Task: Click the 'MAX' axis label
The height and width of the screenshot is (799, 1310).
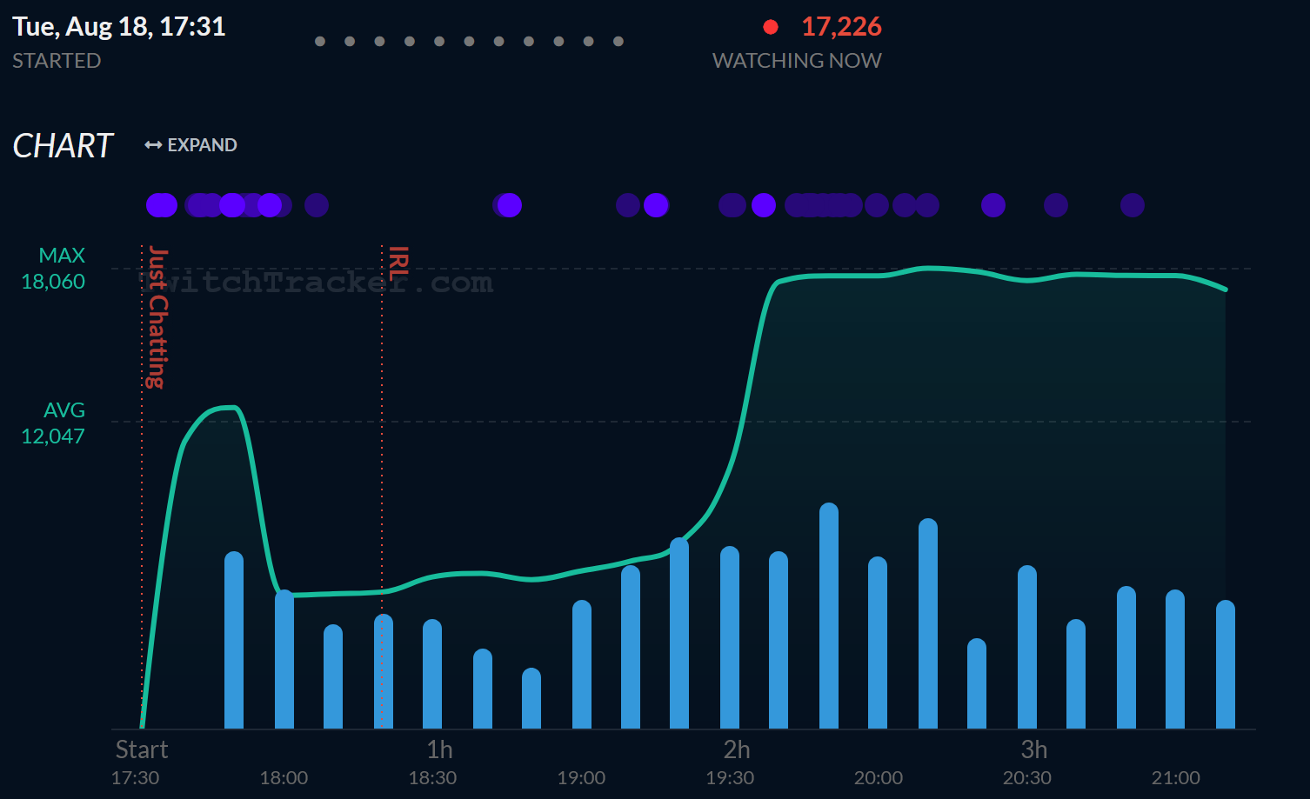Action: coord(62,256)
